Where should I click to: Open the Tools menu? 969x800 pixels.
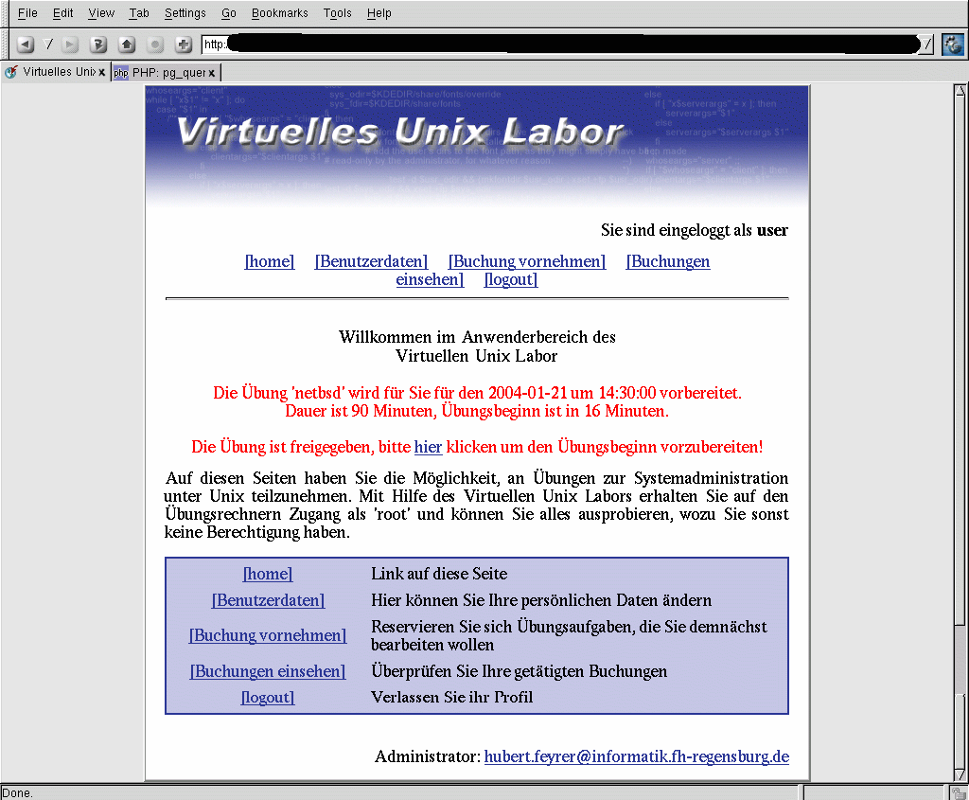[337, 13]
